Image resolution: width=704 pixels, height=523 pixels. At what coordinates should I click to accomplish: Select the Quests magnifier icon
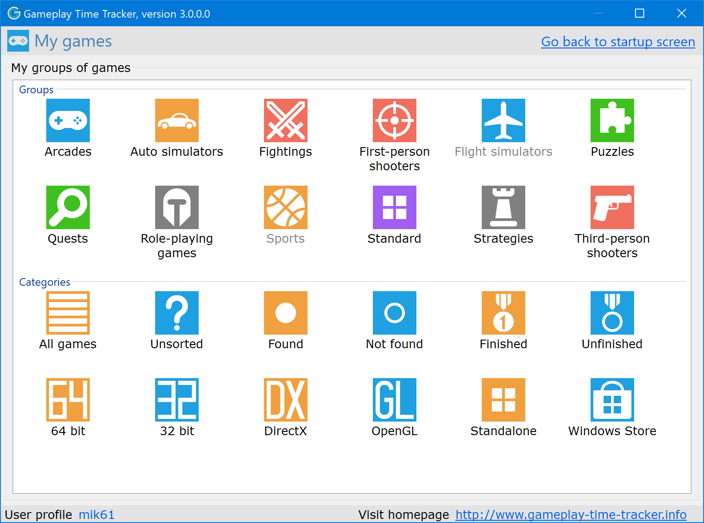(68, 207)
